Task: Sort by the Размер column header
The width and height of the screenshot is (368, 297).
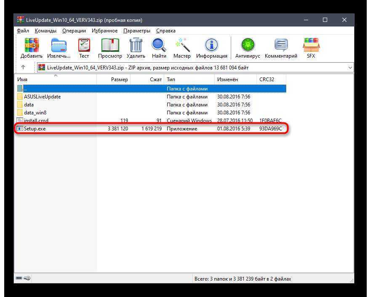Action: [114, 79]
